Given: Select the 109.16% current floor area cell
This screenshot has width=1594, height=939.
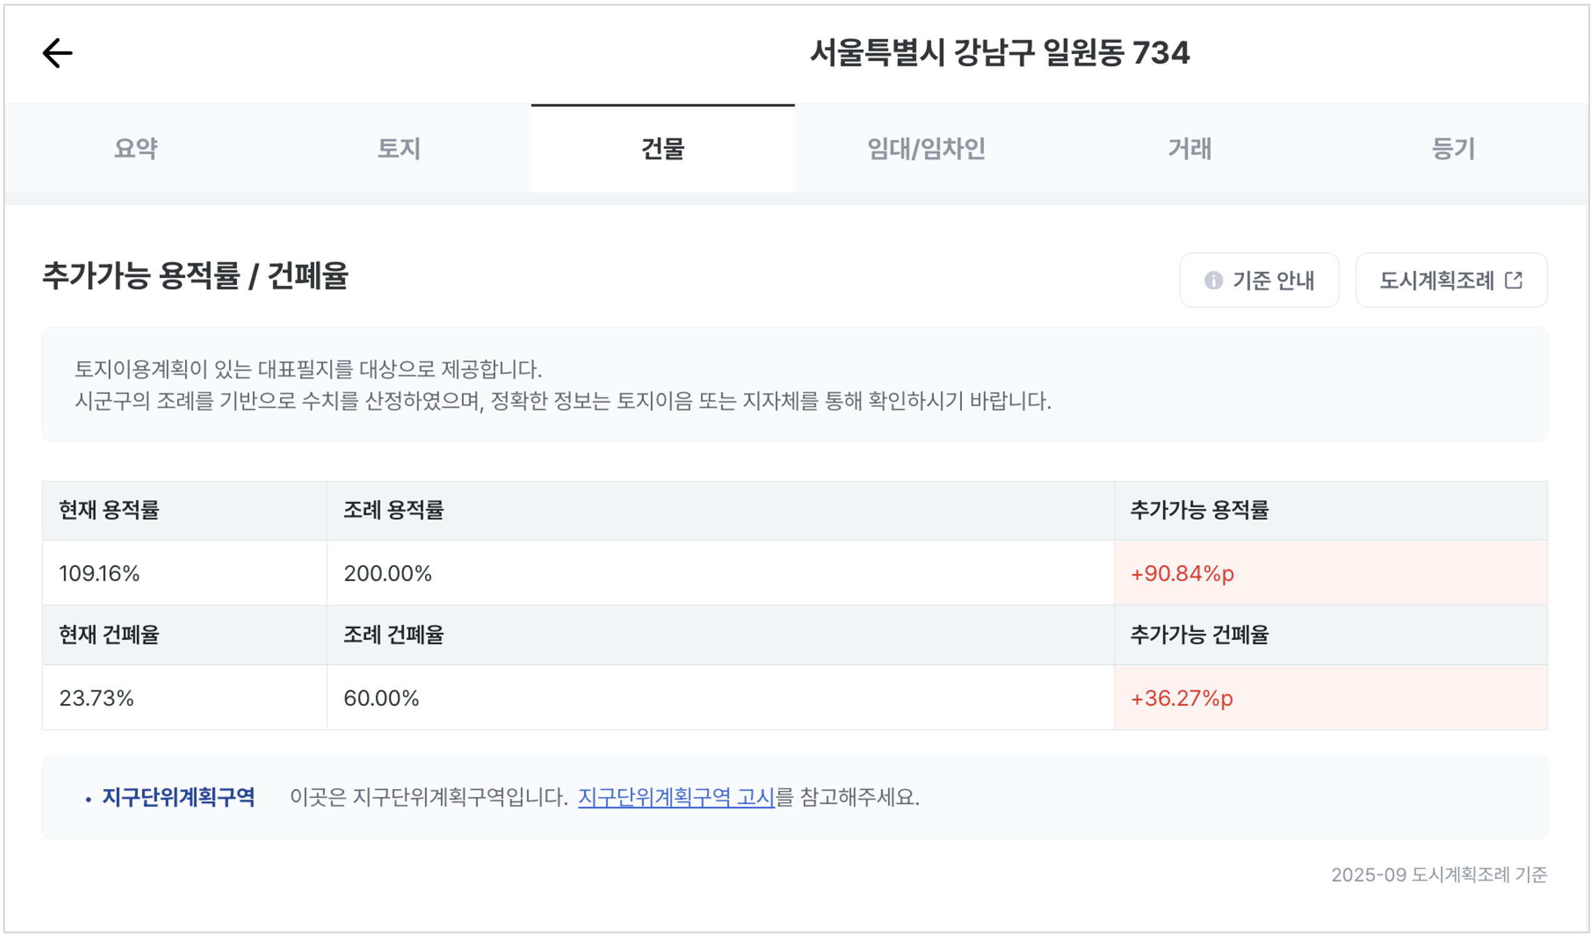Looking at the screenshot, I should (99, 574).
